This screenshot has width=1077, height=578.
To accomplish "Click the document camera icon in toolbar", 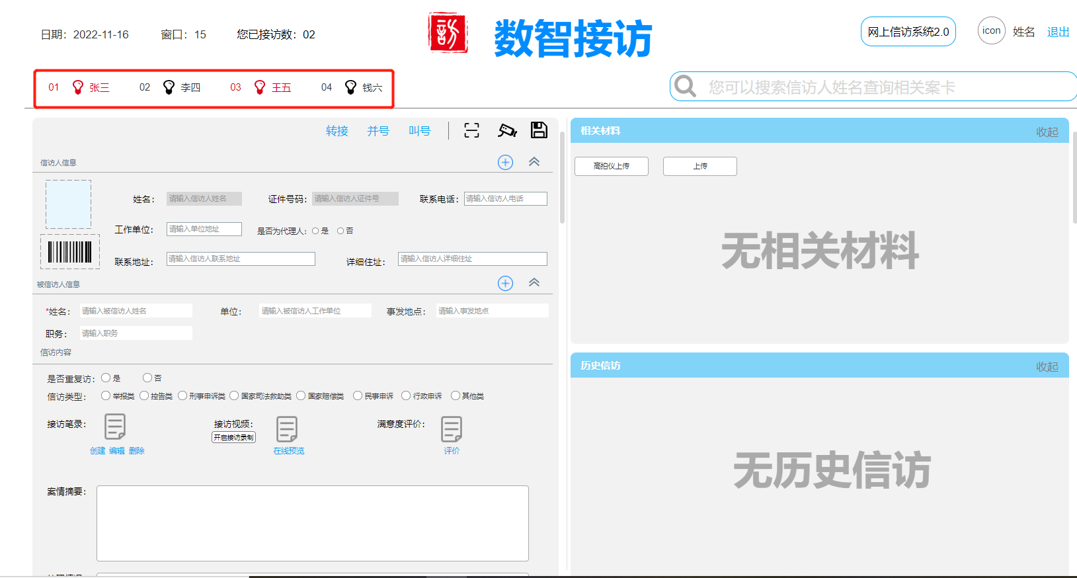I will 507,130.
